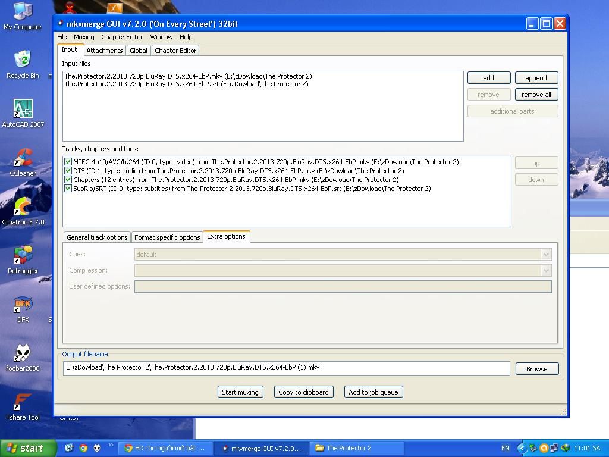609x457 pixels.
Task: Switch to Format specific options tab
Action: [x=167, y=237]
